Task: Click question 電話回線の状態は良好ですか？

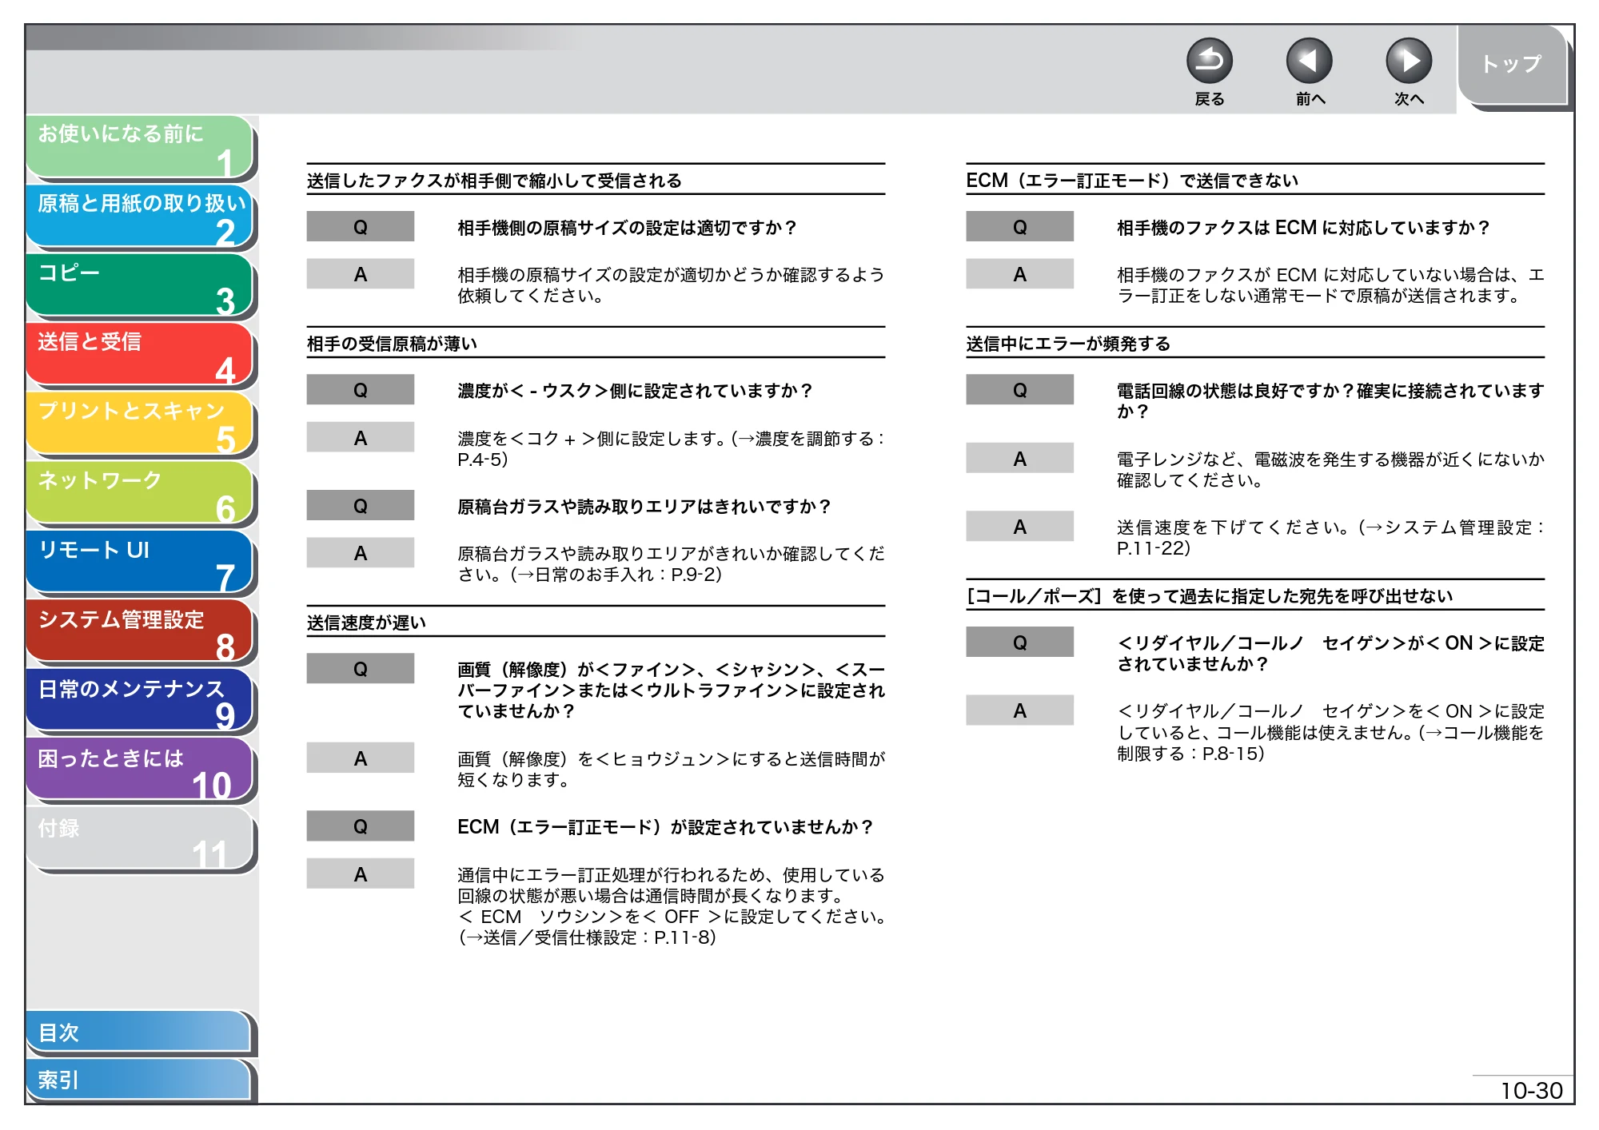Action: (1330, 401)
